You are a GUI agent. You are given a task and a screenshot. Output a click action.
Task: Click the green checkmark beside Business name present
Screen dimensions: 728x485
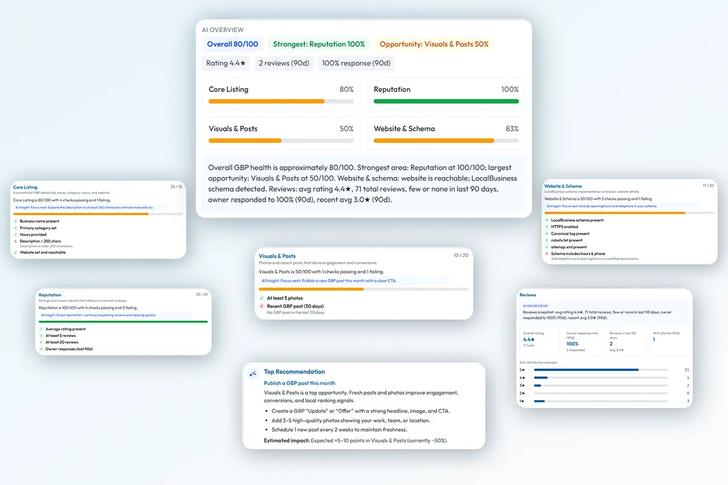[15, 221]
